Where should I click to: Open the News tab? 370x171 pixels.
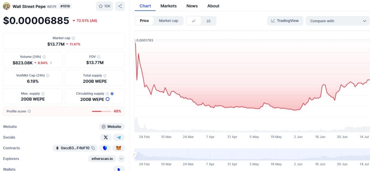pos(192,6)
